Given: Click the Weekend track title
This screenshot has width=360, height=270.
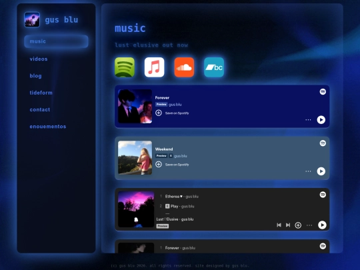Looking at the screenshot, I should [164, 149].
